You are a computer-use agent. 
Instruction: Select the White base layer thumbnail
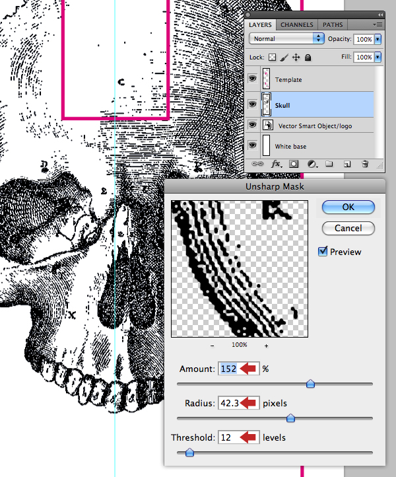[266, 145]
